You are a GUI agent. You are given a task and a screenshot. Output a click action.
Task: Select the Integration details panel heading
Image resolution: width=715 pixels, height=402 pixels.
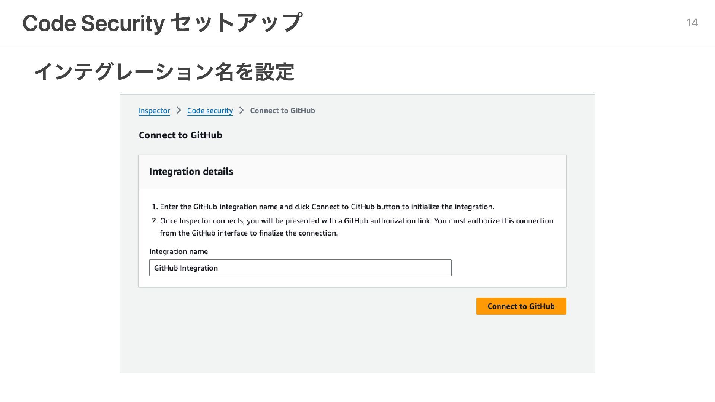point(191,172)
